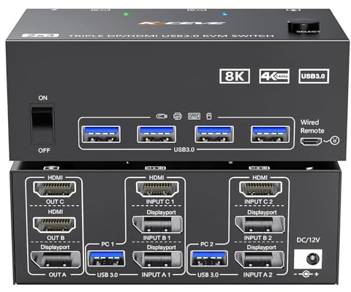The height and width of the screenshot is (292, 351).
Task: Click the Displayport INPUT B 1 port
Action: pos(157,225)
